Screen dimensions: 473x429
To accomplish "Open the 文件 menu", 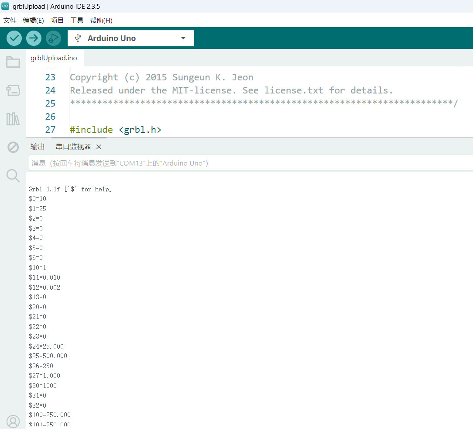I will 10,20.
